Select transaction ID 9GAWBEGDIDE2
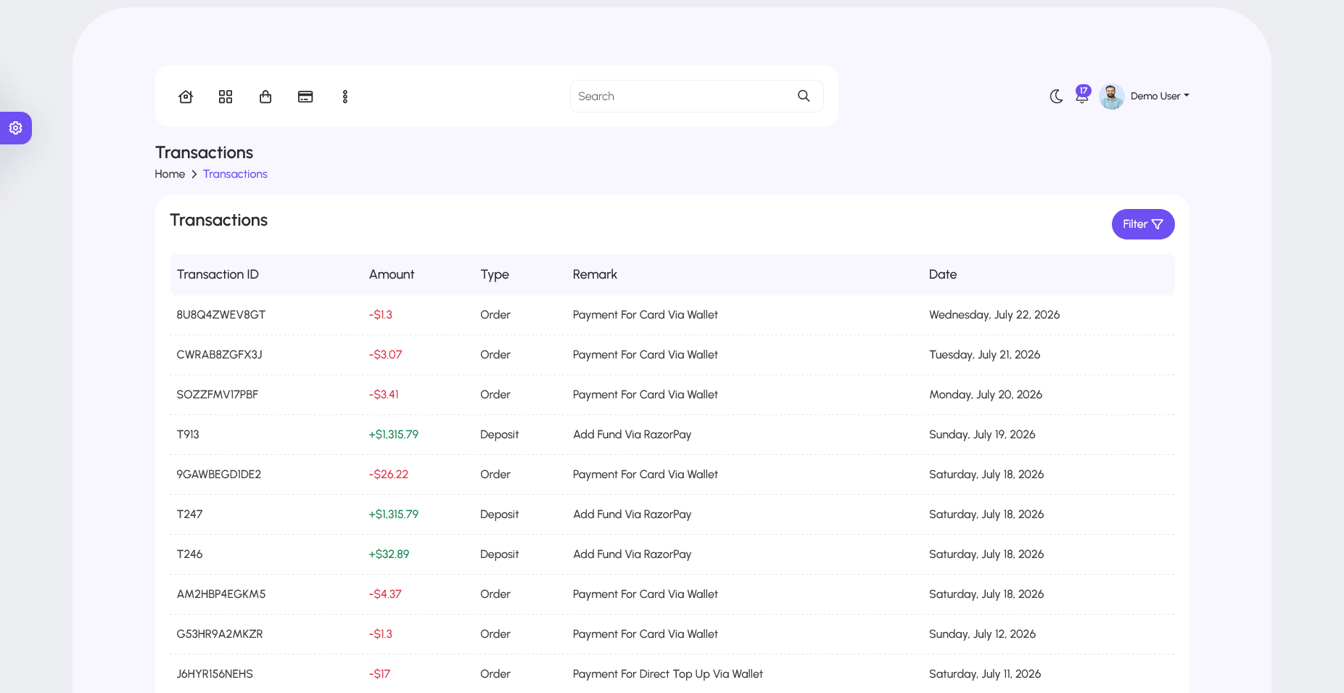 click(219, 475)
